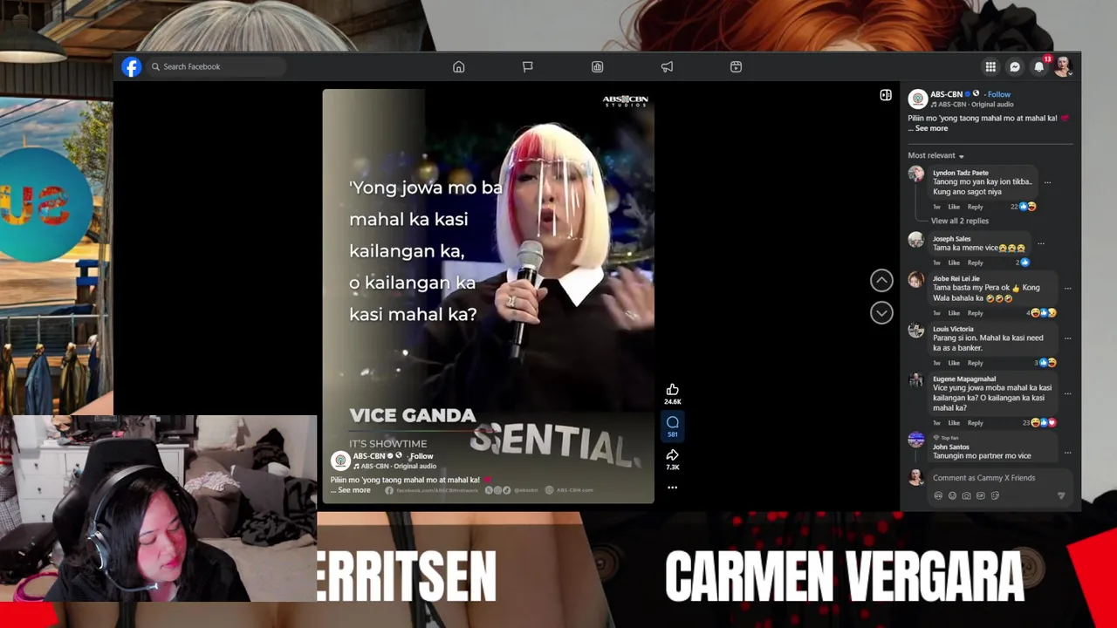
Task: Open Louis Victoria's profile name
Action: point(953,329)
